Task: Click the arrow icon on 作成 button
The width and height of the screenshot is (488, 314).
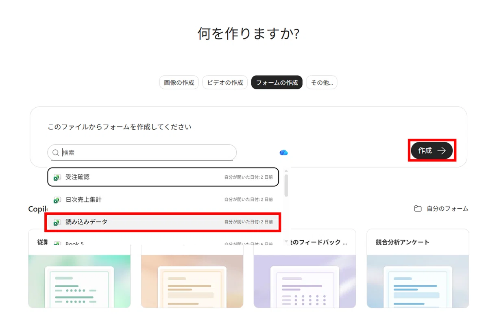Action: point(442,150)
